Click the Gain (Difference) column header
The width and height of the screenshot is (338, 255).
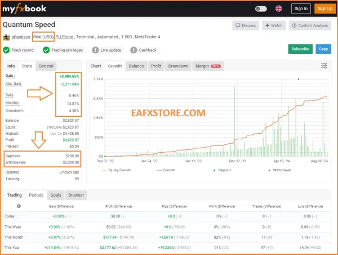[61, 206]
